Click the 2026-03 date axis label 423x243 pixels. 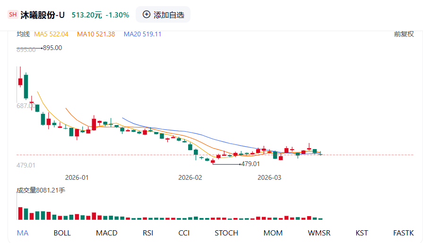269,177
